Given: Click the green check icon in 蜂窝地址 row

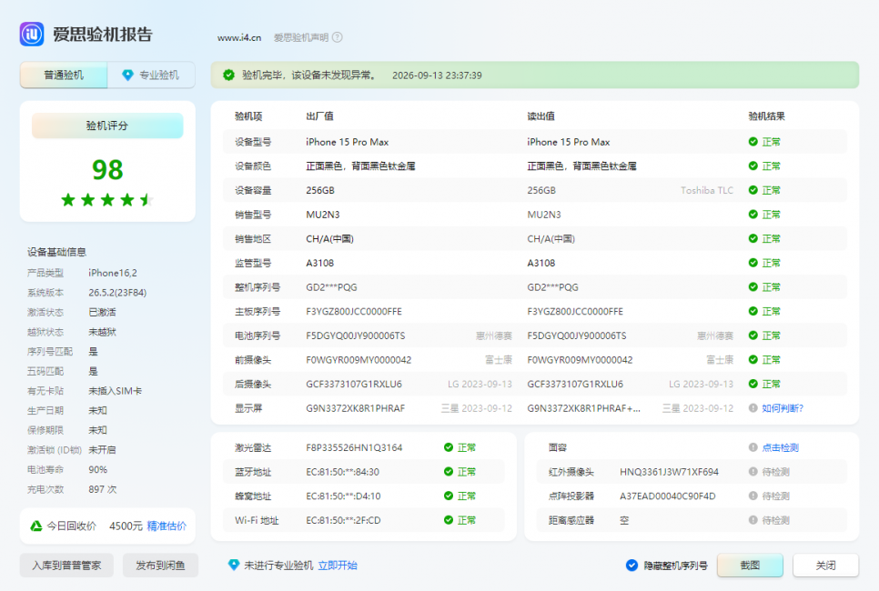Looking at the screenshot, I should coord(448,496).
